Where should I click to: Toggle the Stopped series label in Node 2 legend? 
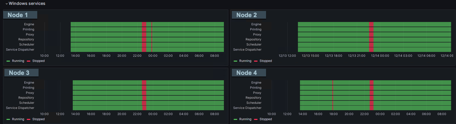266,61
